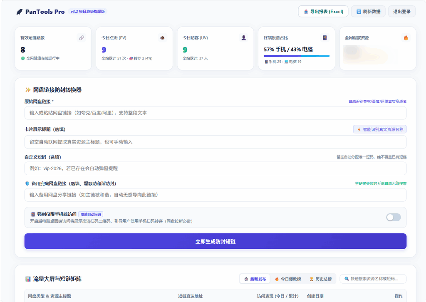The width and height of the screenshot is (426, 302).
Task: Click the lightning icon on 智能识别真实资源名称
Action: 359,129
